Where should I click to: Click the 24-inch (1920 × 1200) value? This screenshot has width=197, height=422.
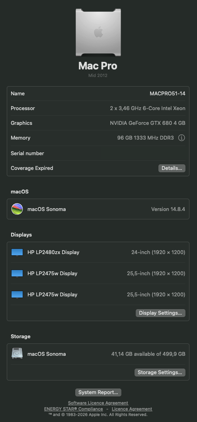coord(158,252)
